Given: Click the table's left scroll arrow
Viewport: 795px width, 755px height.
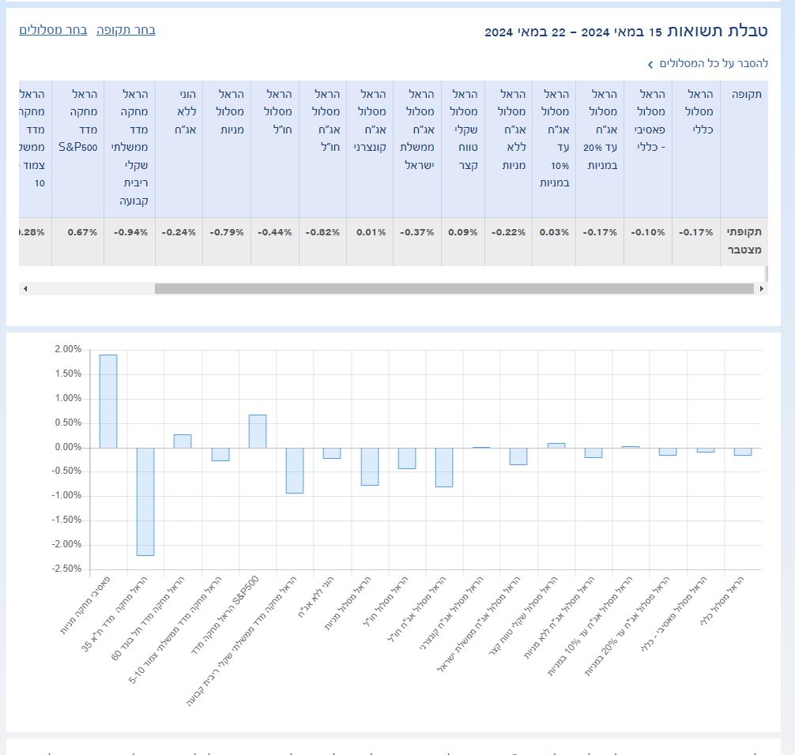Looking at the screenshot, I should click(x=24, y=289).
